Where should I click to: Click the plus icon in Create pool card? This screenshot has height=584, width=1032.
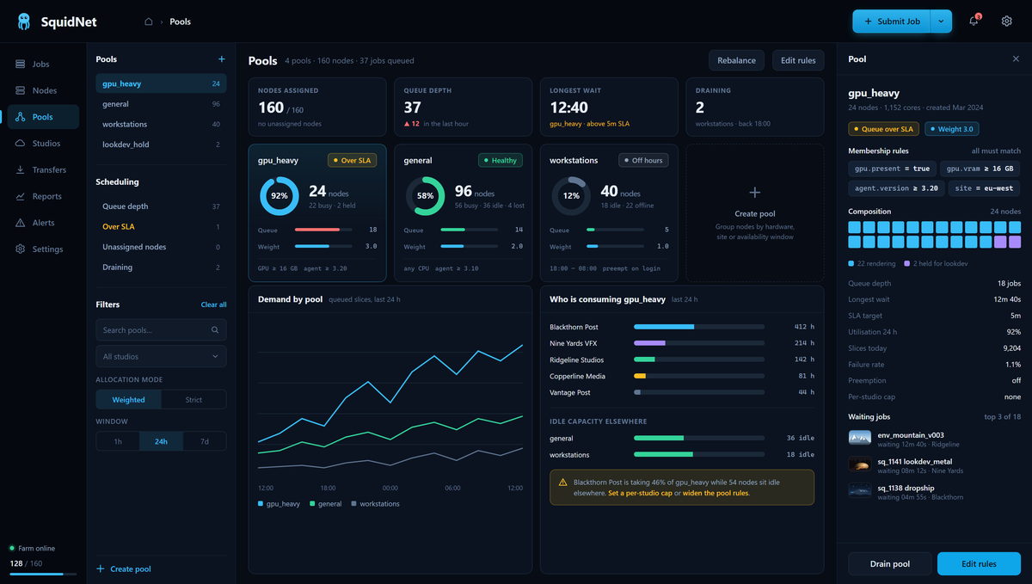click(x=754, y=193)
